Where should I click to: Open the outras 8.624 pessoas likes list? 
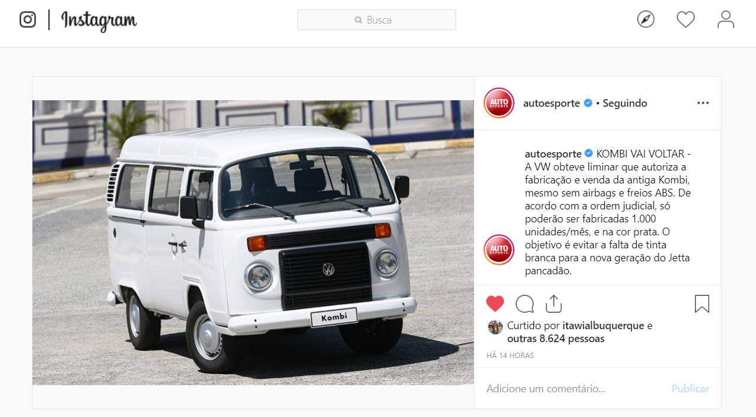556,339
